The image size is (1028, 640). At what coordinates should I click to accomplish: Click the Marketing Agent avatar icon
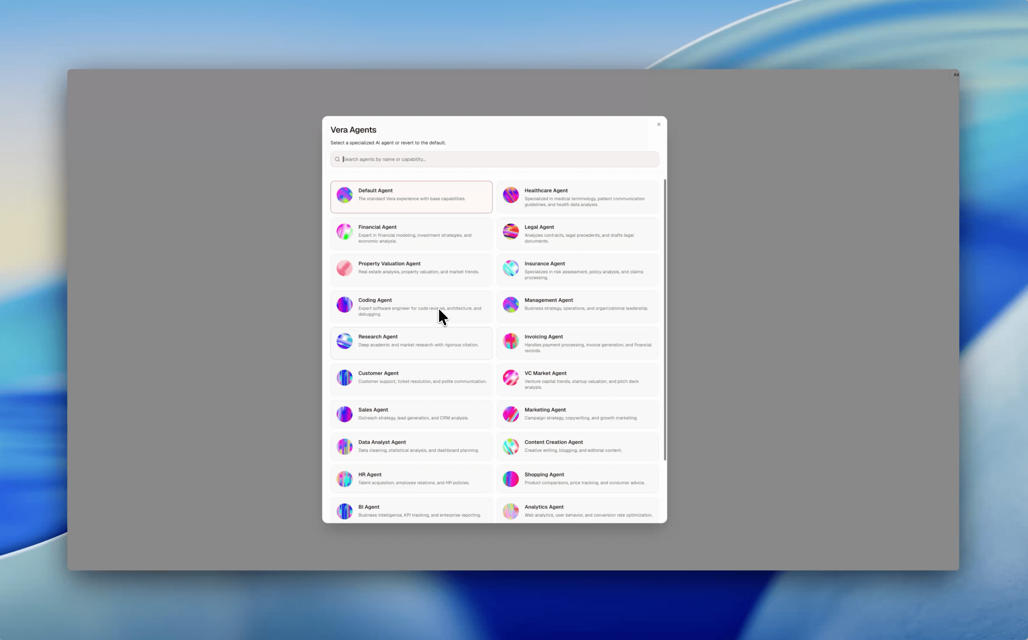pos(511,414)
